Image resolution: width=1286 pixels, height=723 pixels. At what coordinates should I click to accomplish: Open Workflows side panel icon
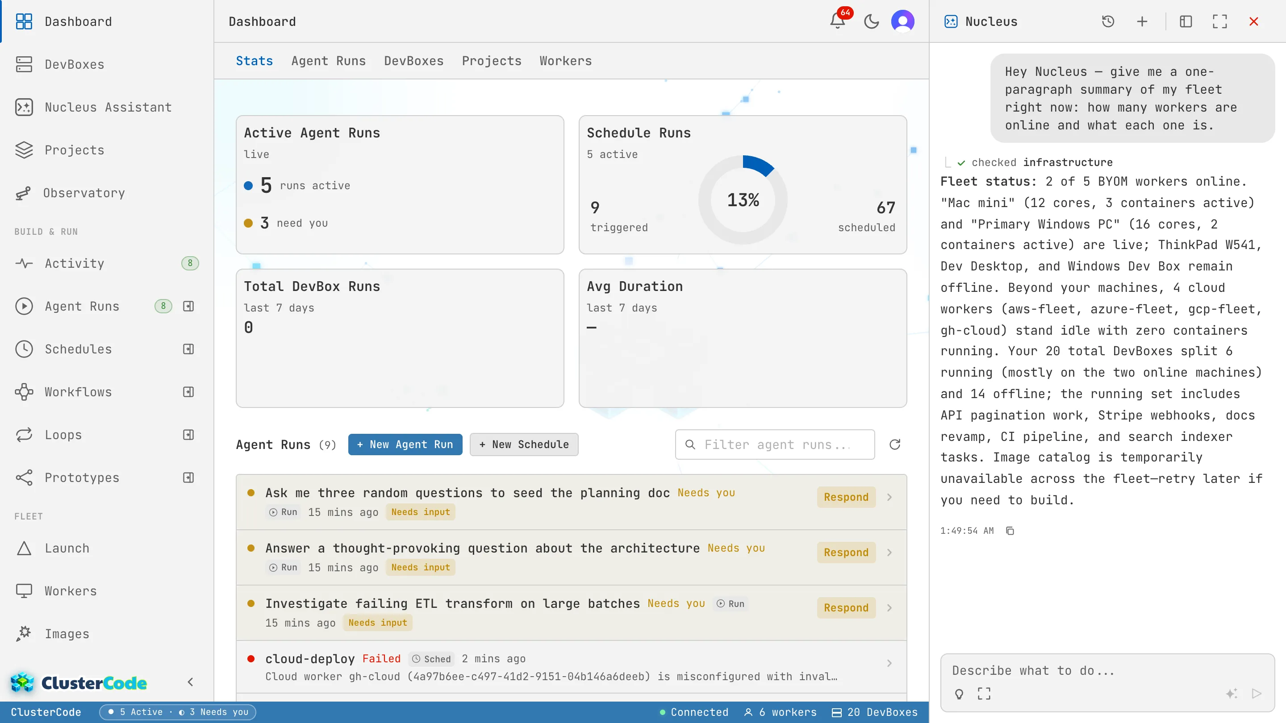188,392
